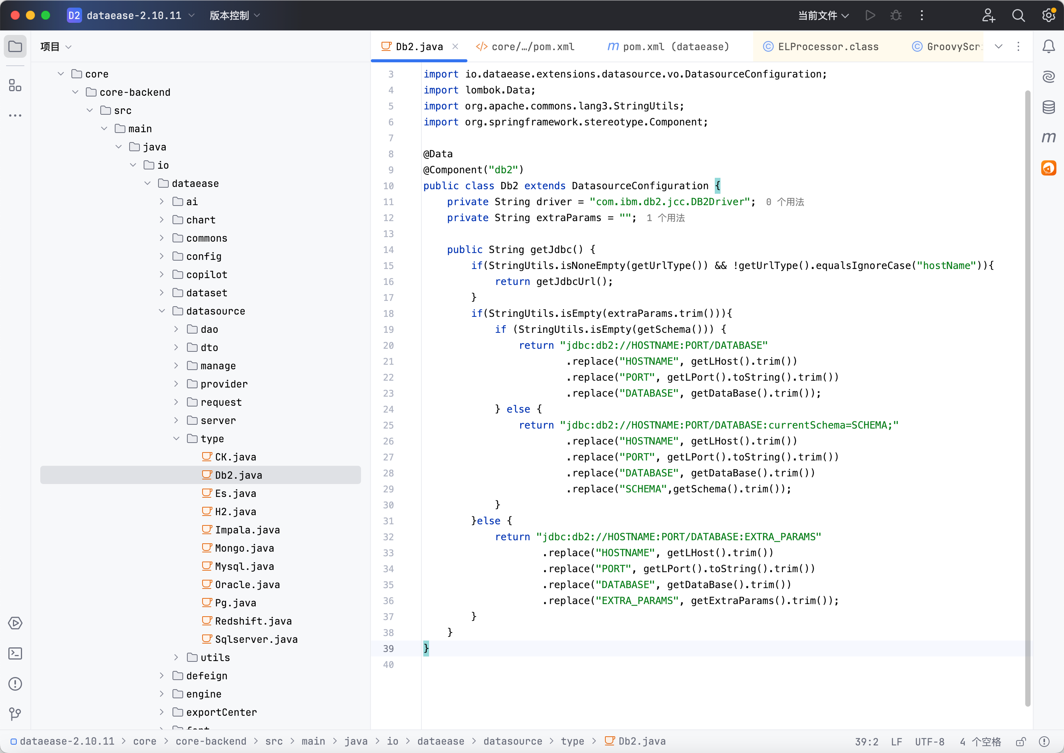The width and height of the screenshot is (1064, 753).
Task: Select Sqlserver.java file
Action: (x=256, y=639)
